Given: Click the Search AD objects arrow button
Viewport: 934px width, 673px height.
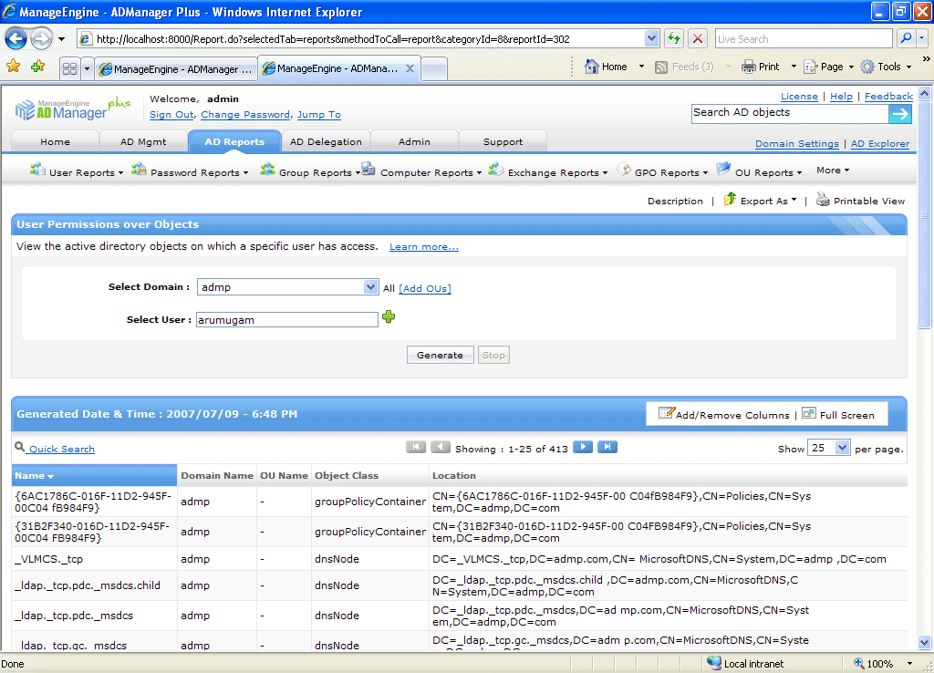Looking at the screenshot, I should click(x=900, y=114).
